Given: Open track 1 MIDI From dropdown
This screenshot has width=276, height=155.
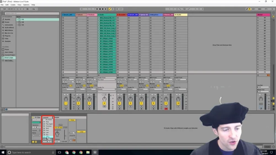Looking at the screenshot, I should (x=68, y=79).
